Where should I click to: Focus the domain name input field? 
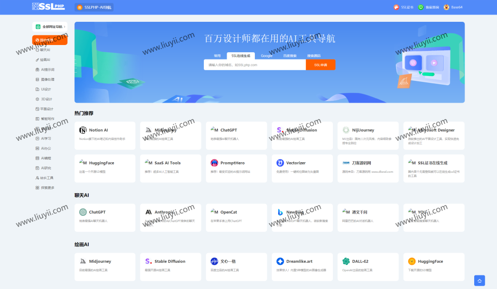[255, 65]
